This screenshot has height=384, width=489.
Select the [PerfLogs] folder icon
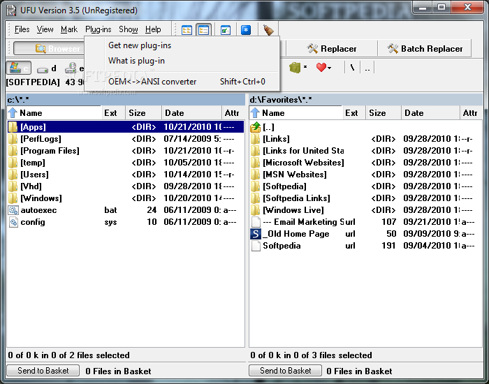[x=13, y=139]
